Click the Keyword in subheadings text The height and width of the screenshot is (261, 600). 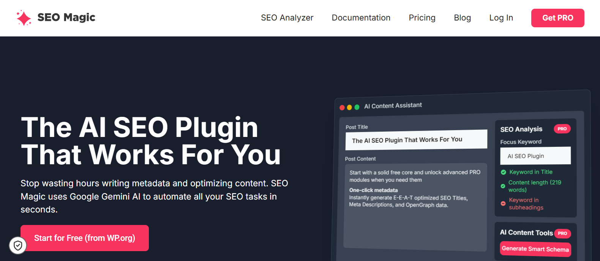pyautogui.click(x=526, y=204)
